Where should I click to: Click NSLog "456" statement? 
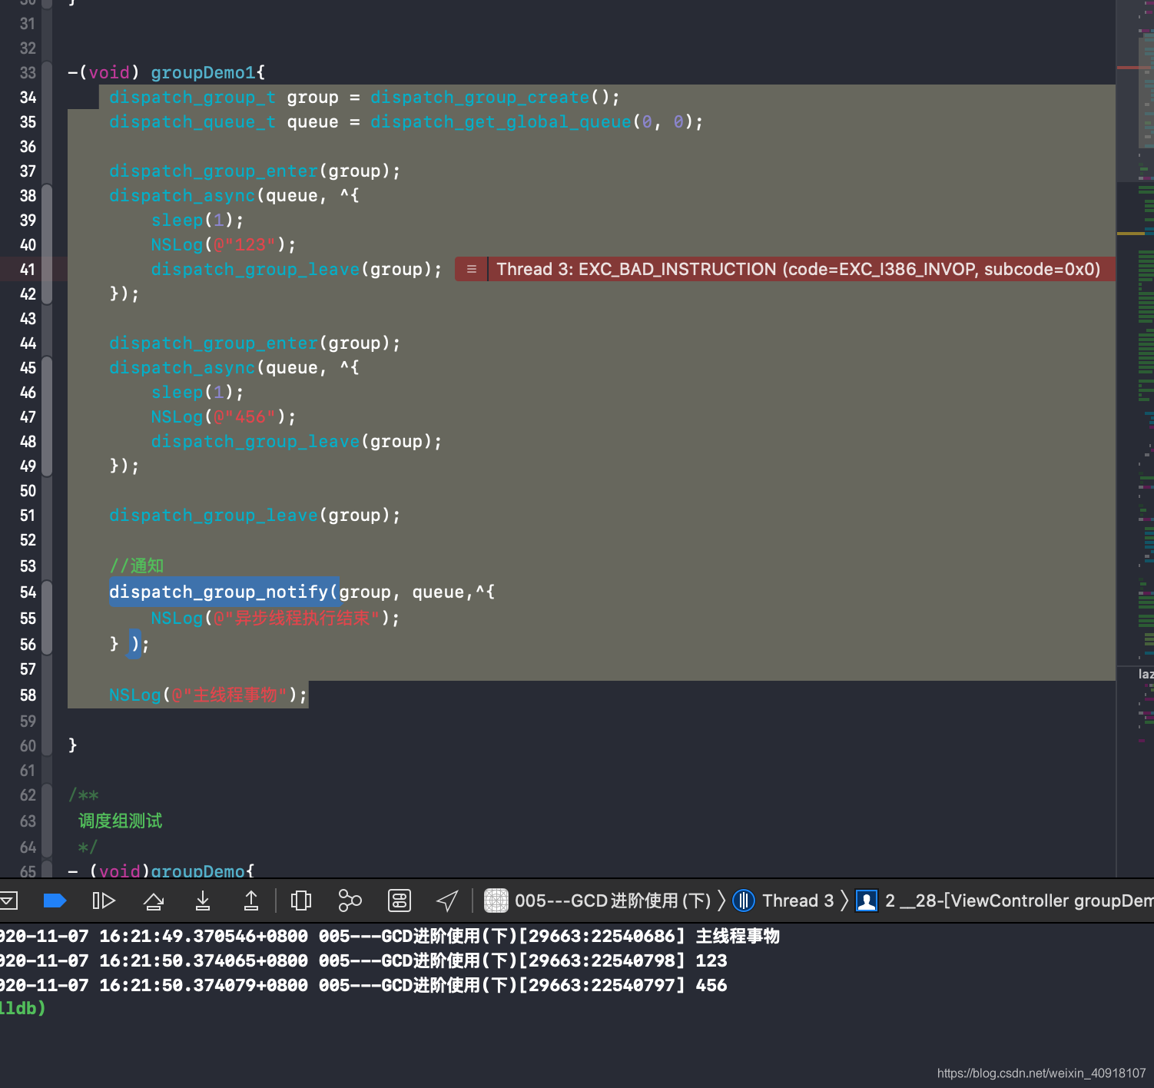tap(224, 417)
